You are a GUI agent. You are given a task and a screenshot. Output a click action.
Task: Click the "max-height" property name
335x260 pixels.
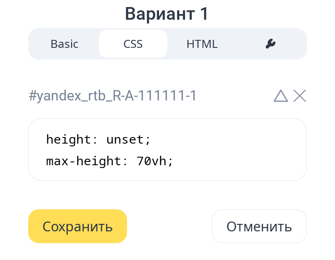84,161
